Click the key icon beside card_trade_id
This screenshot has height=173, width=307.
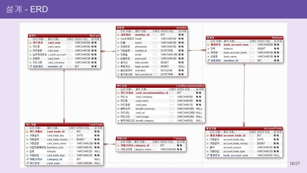click(27, 132)
